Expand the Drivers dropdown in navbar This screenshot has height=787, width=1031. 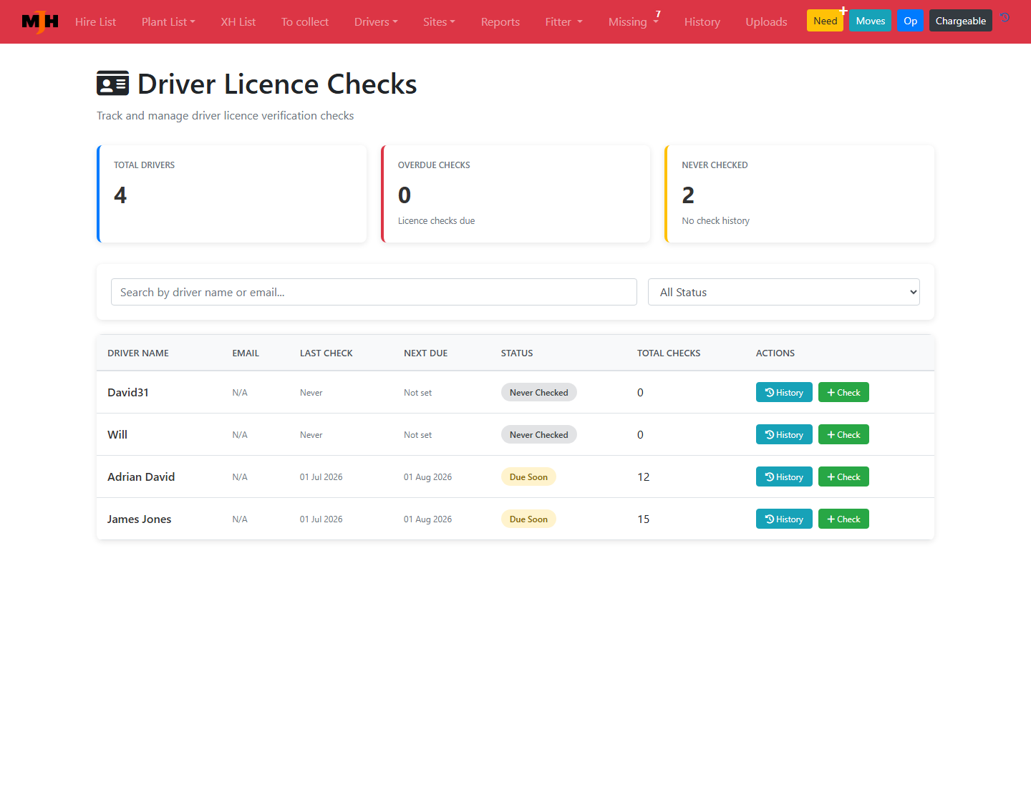[x=376, y=21]
